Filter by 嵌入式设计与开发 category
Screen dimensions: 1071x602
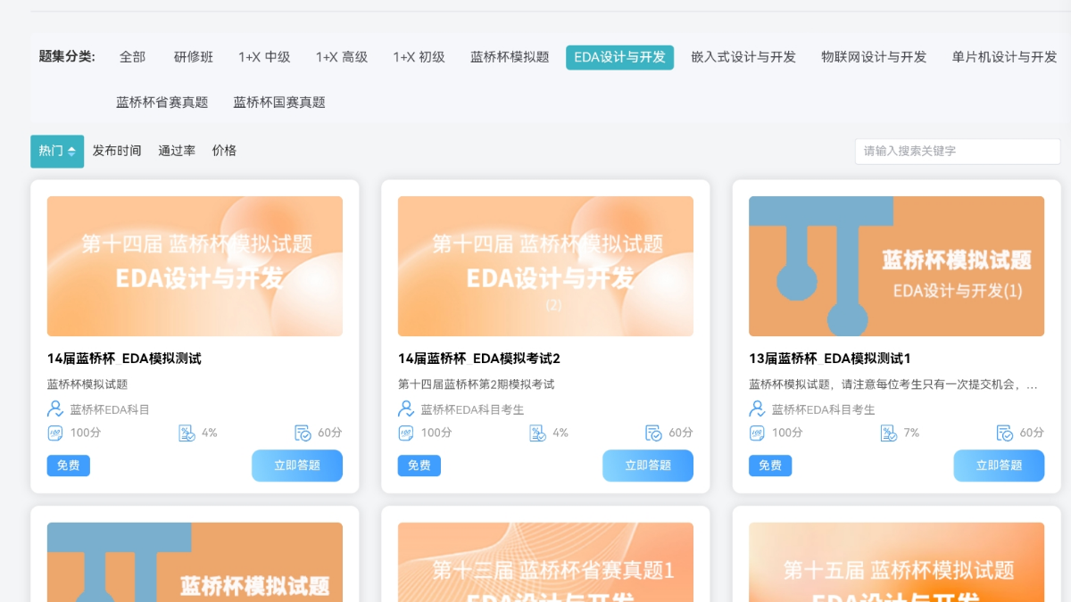point(743,57)
